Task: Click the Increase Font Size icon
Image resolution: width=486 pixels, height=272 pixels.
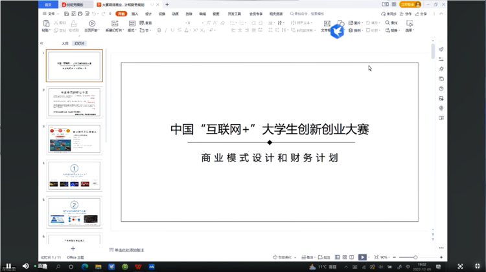Action: click(x=209, y=23)
